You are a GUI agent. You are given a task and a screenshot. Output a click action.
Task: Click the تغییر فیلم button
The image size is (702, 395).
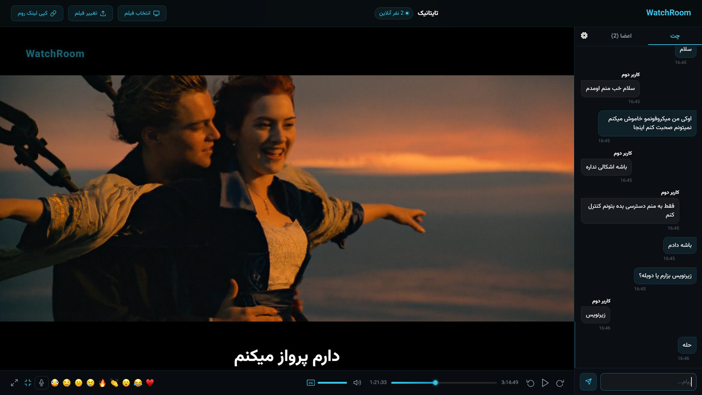(90, 13)
